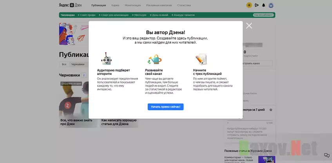Viewport: 332px width, 163px height.
Task: Open the user avatar menu
Action: pyautogui.click(x=271, y=5)
